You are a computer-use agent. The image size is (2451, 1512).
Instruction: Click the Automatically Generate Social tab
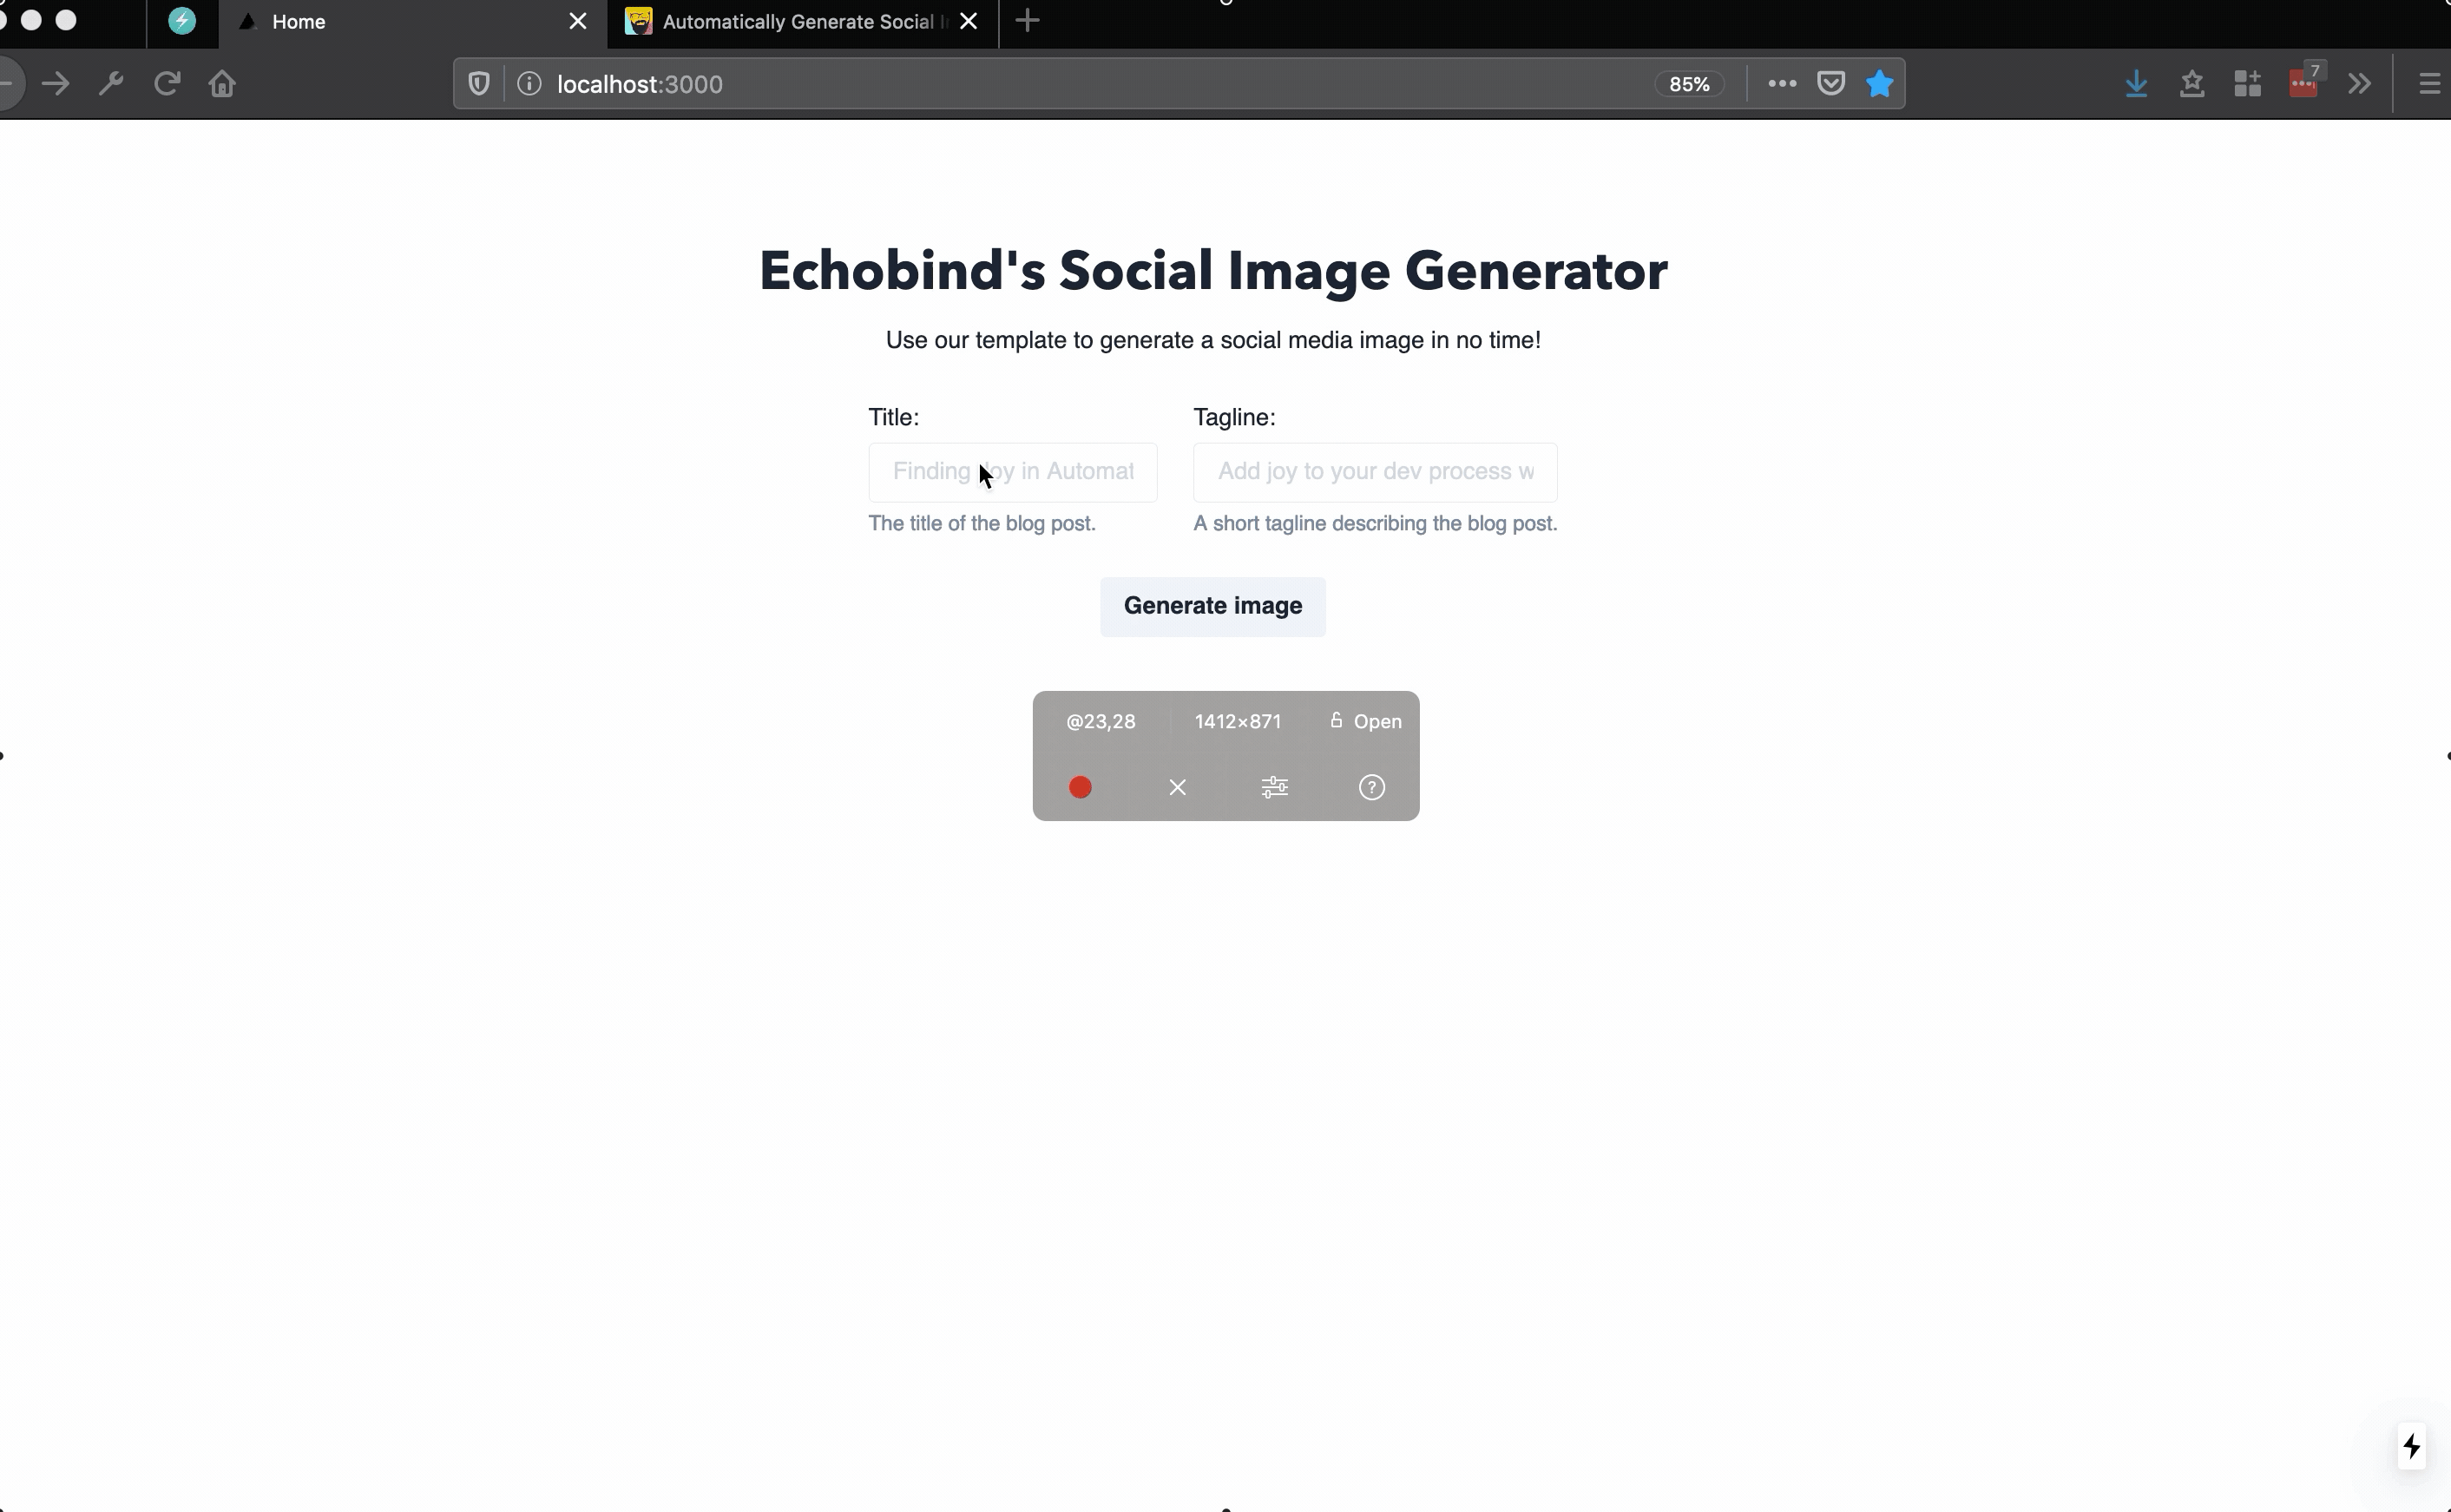coord(795,21)
